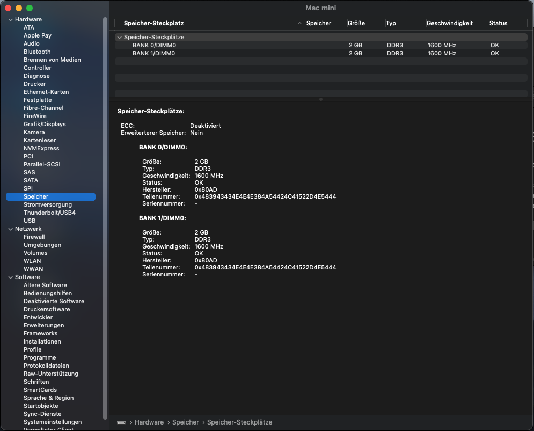Sort by the Speicher-Steckplatz column header
Viewport: 534px width, 431px height.
pos(154,24)
